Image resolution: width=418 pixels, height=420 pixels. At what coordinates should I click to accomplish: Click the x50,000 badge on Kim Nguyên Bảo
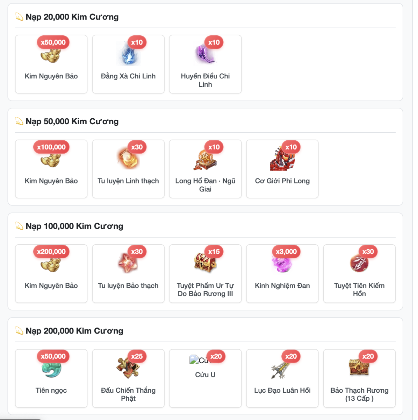tap(53, 42)
